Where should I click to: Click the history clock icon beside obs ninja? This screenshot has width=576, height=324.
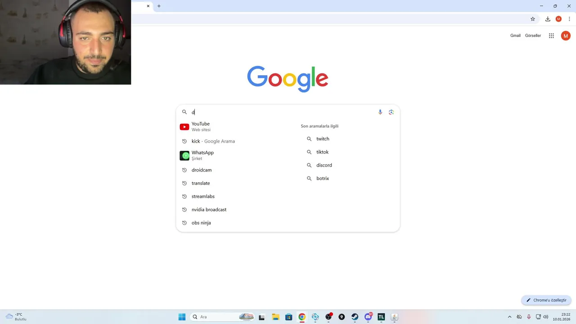[184, 223]
